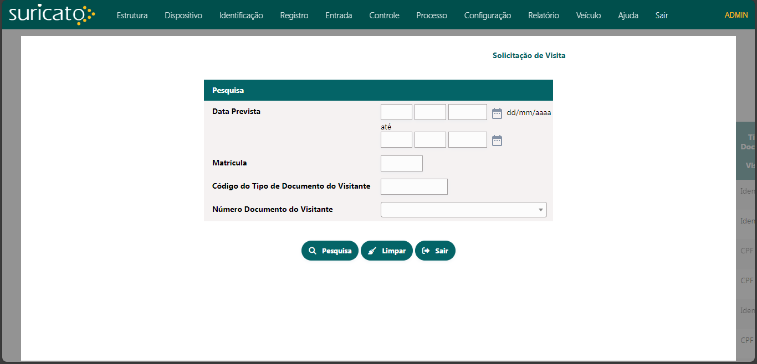The height and width of the screenshot is (364, 757).
Task: Click the end date year field
Action: coord(467,140)
